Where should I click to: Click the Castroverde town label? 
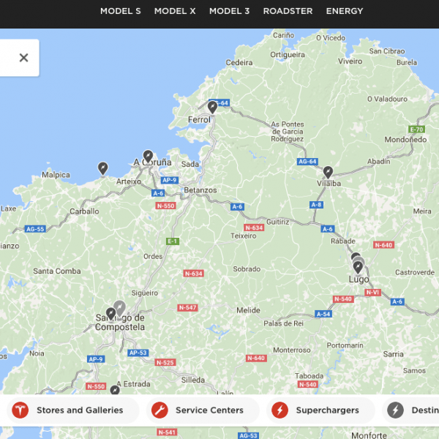pyautogui.click(x=415, y=272)
